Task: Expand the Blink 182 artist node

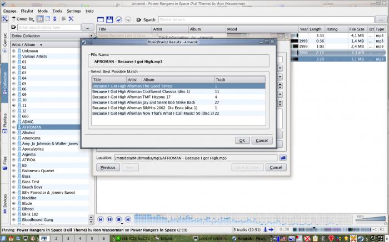Action: point(14,214)
